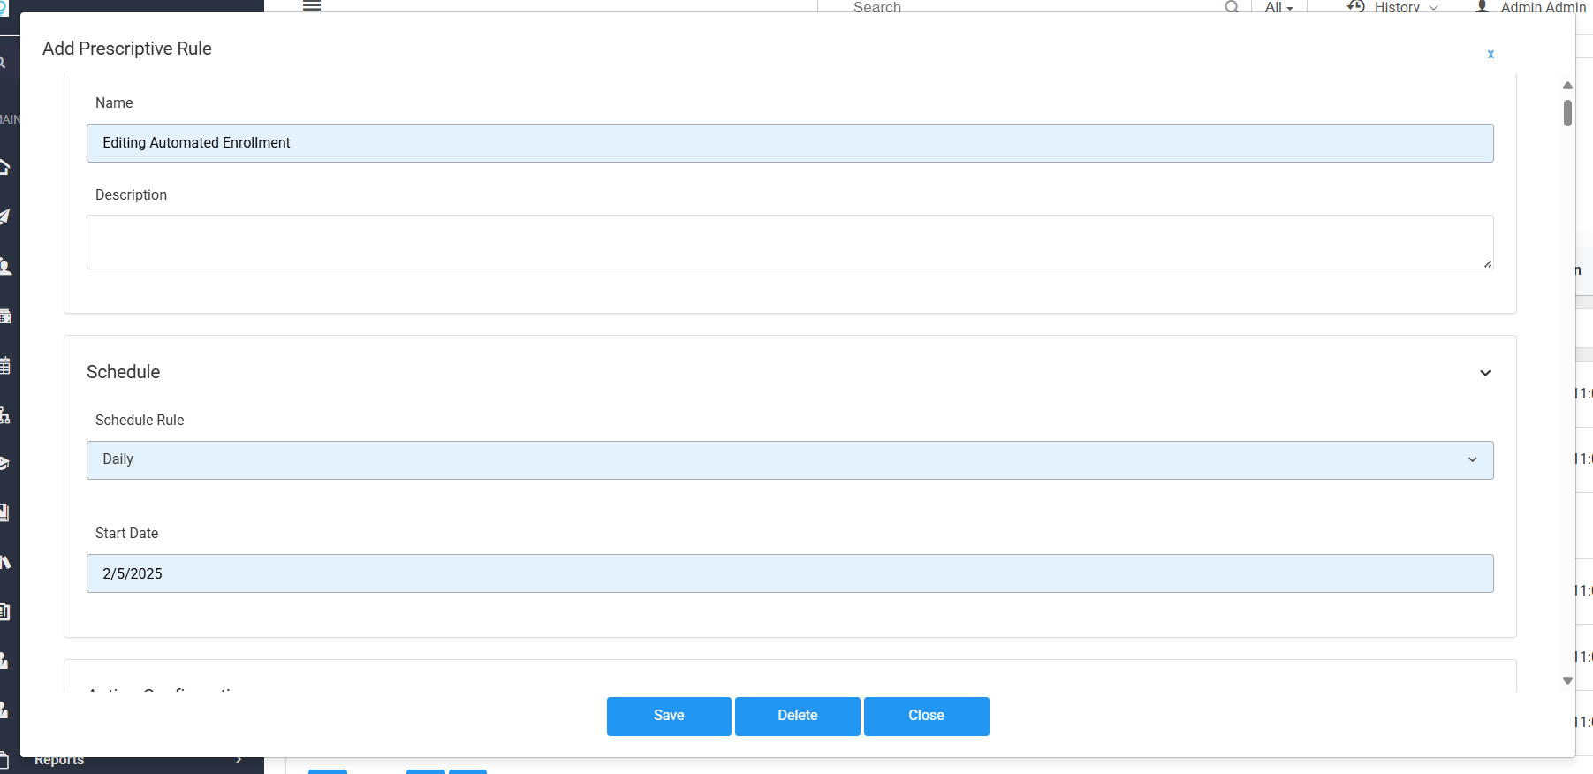
Task: Open the graduation cap sidebar icon
Action: click(5, 464)
